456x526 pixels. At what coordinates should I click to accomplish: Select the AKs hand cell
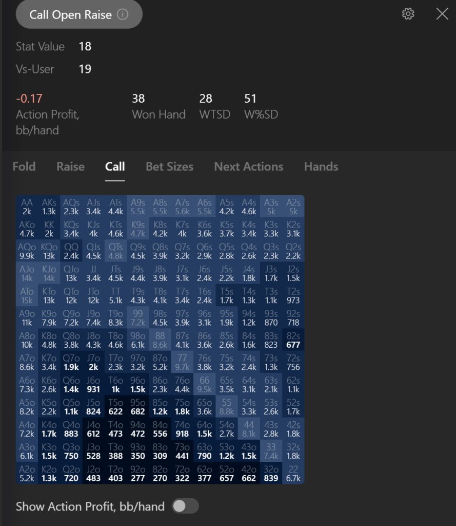coord(49,206)
